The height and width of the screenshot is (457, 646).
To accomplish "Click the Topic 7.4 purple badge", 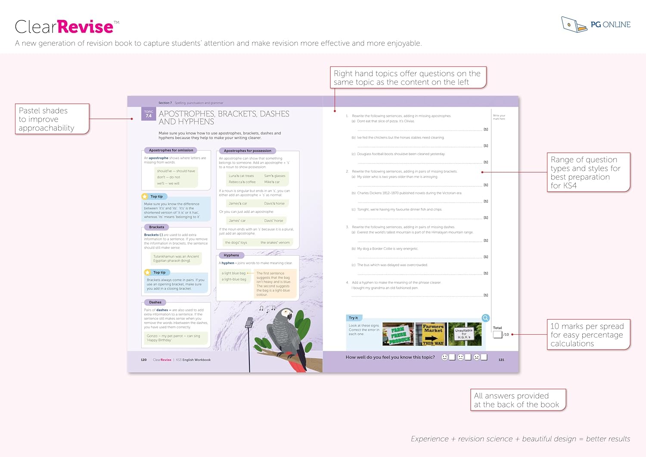I will pos(149,114).
